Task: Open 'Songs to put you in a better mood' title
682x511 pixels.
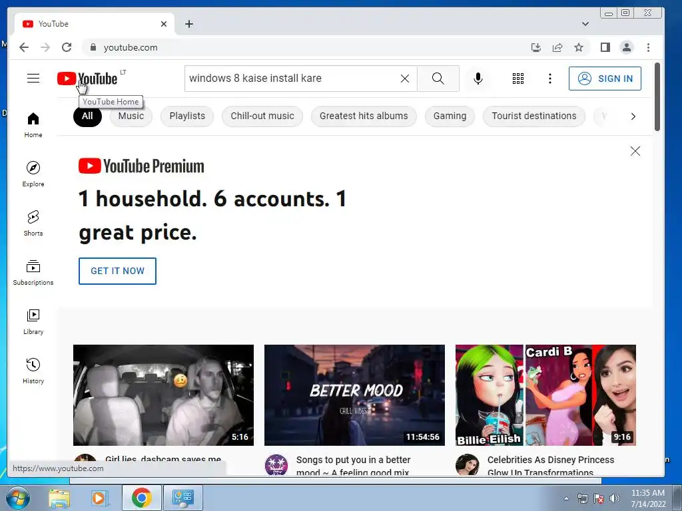Action: [x=353, y=465]
